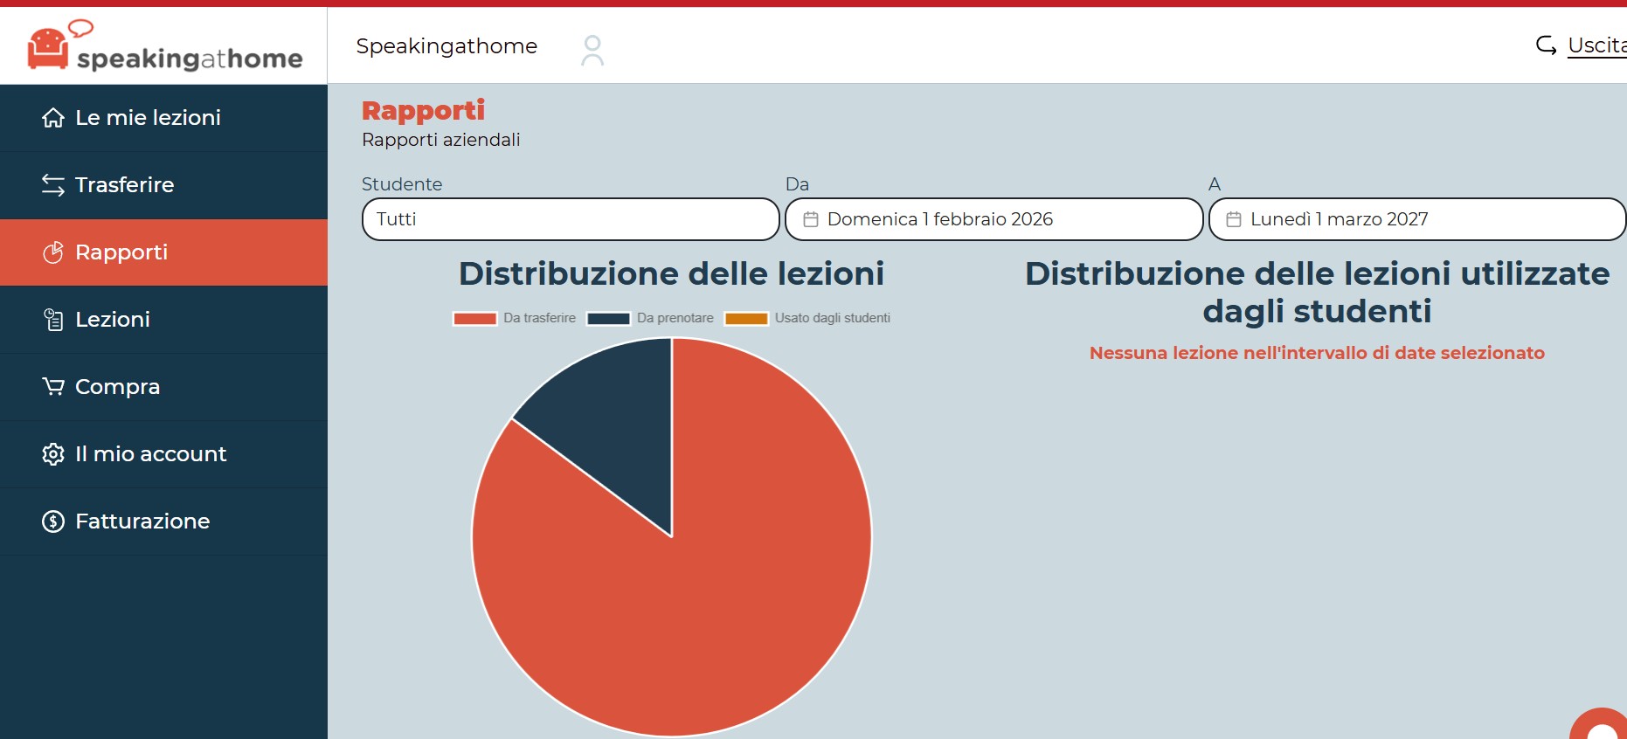
Task: Click the speakingathome armchair logo
Action: 165,45
